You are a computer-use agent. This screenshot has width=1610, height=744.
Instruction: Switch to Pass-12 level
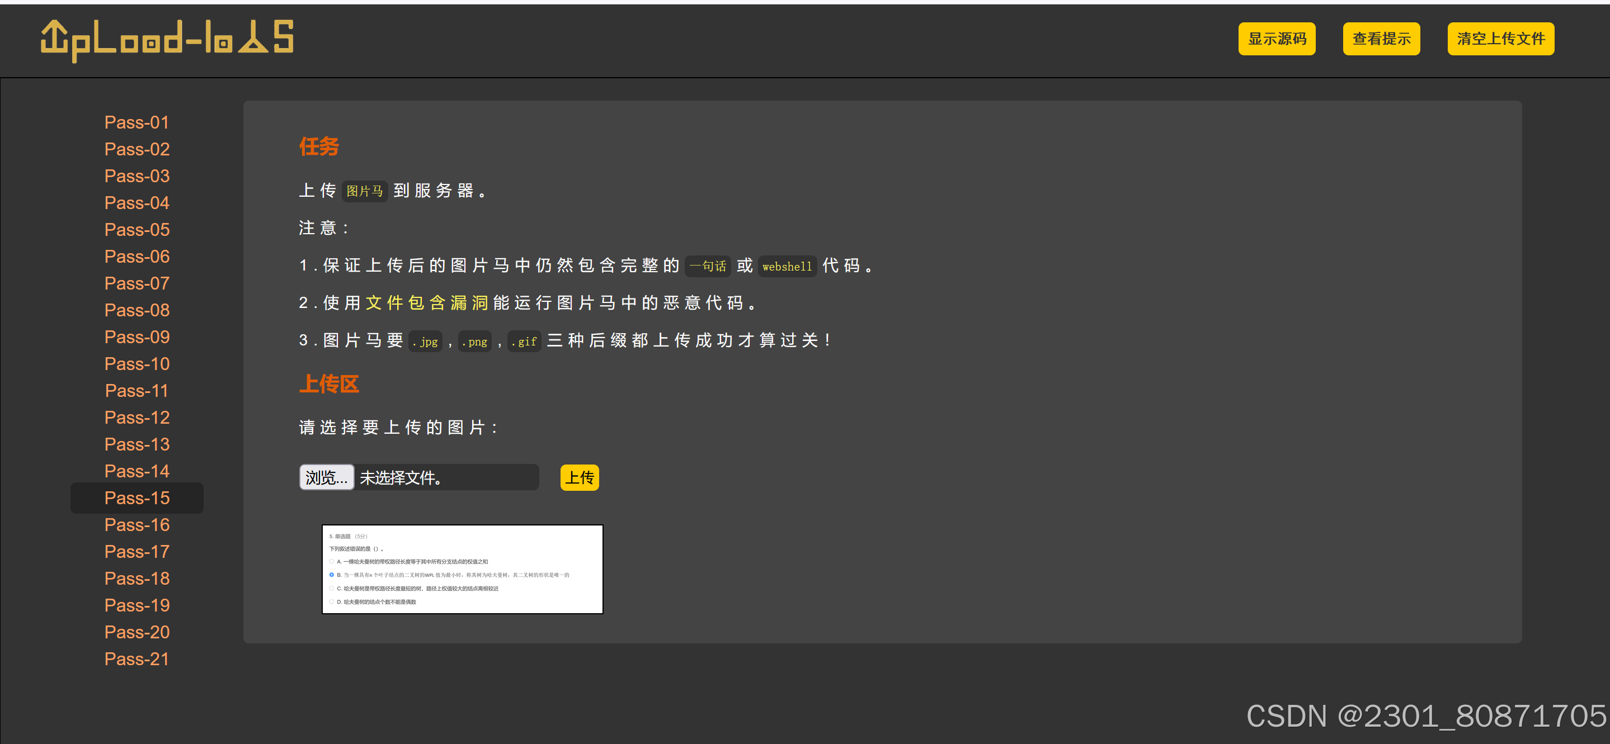coord(137,418)
